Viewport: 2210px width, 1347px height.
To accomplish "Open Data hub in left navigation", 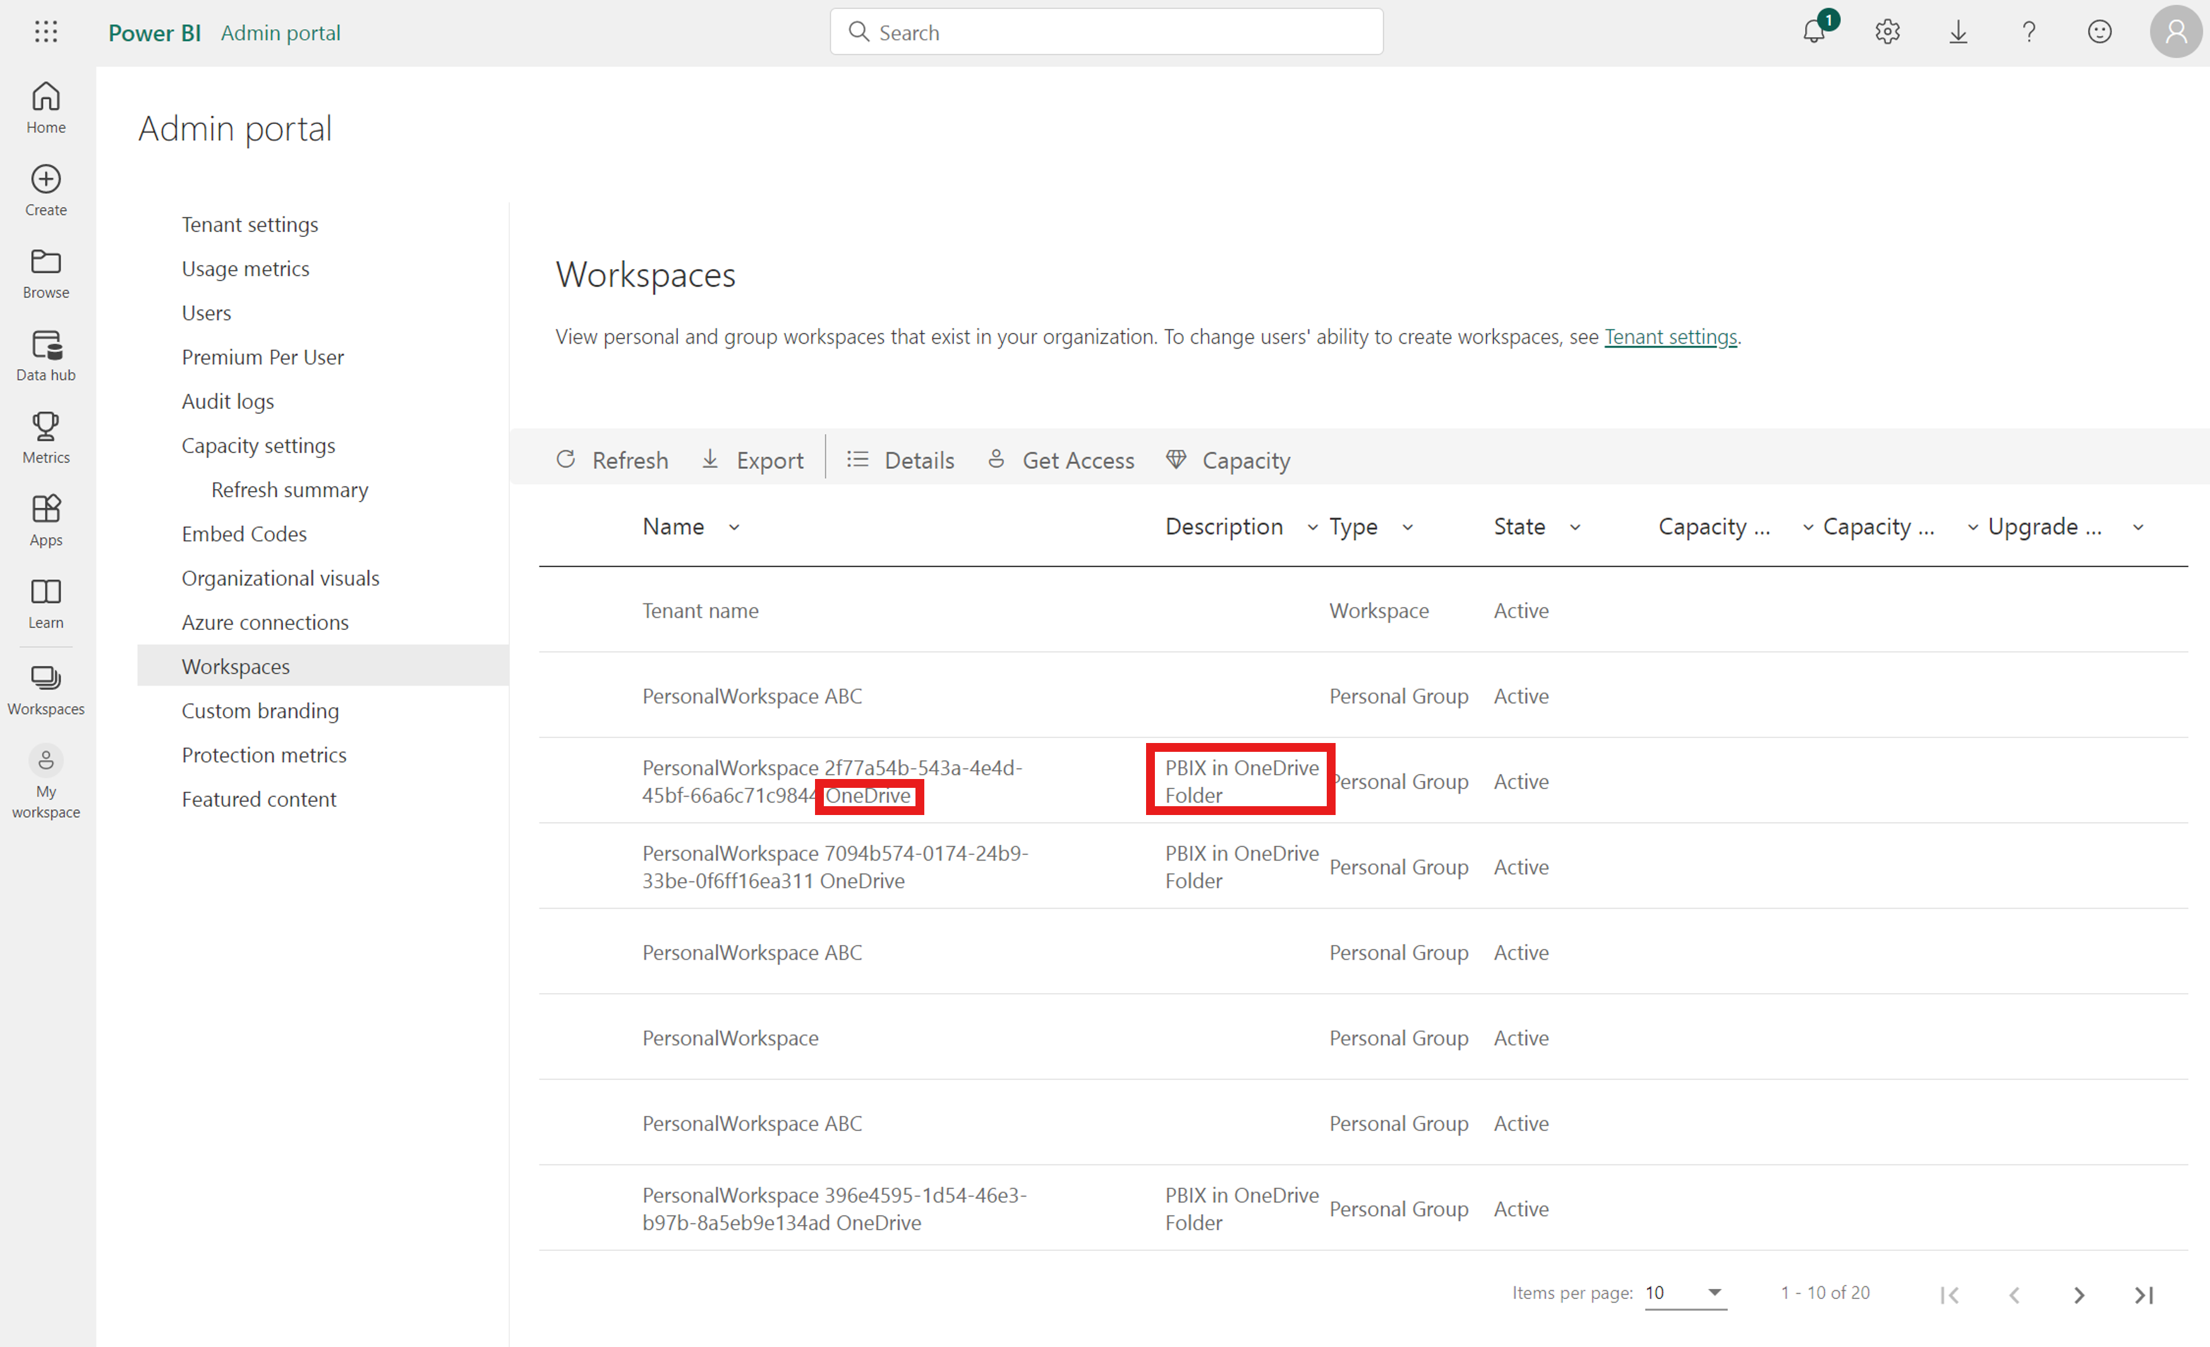I will click(x=45, y=355).
